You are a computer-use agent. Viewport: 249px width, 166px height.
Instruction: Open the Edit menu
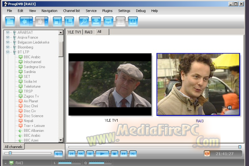pos(20,11)
